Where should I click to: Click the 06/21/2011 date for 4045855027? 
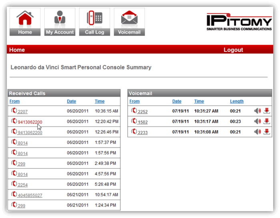(x=78, y=195)
